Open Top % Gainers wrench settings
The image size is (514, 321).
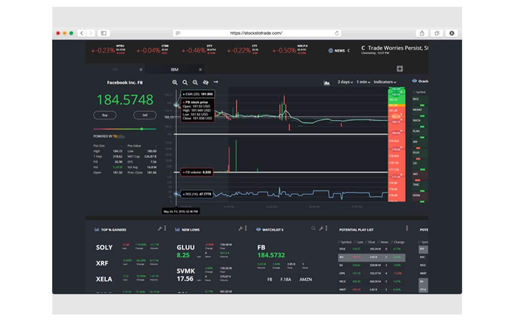pyautogui.click(x=160, y=229)
